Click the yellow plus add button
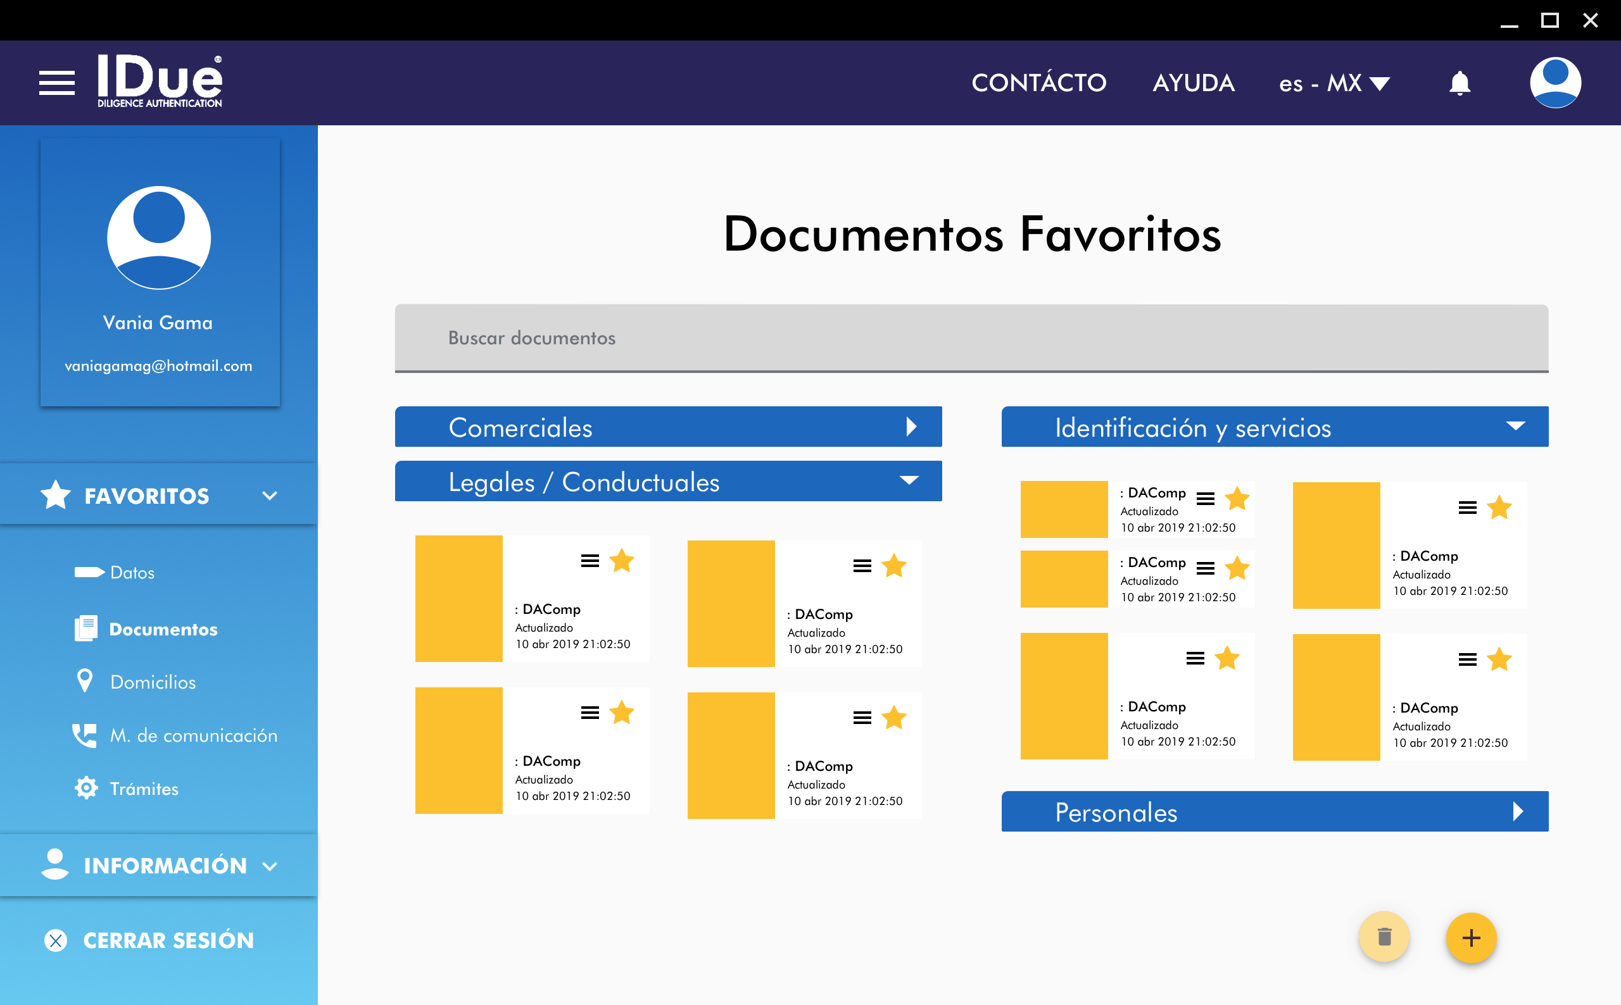This screenshot has width=1621, height=1005. pos(1471,938)
